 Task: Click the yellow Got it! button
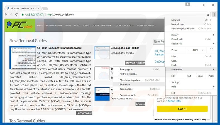[182, 109]
